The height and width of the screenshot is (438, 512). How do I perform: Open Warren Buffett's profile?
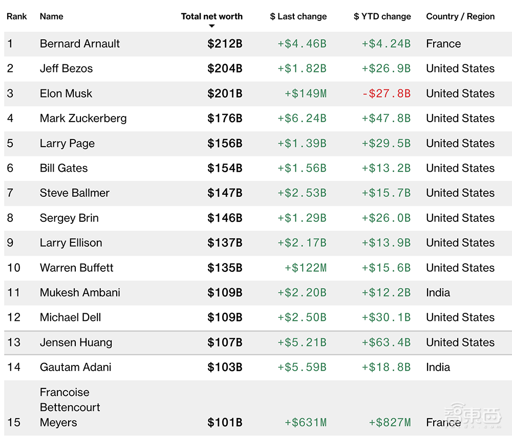click(77, 268)
